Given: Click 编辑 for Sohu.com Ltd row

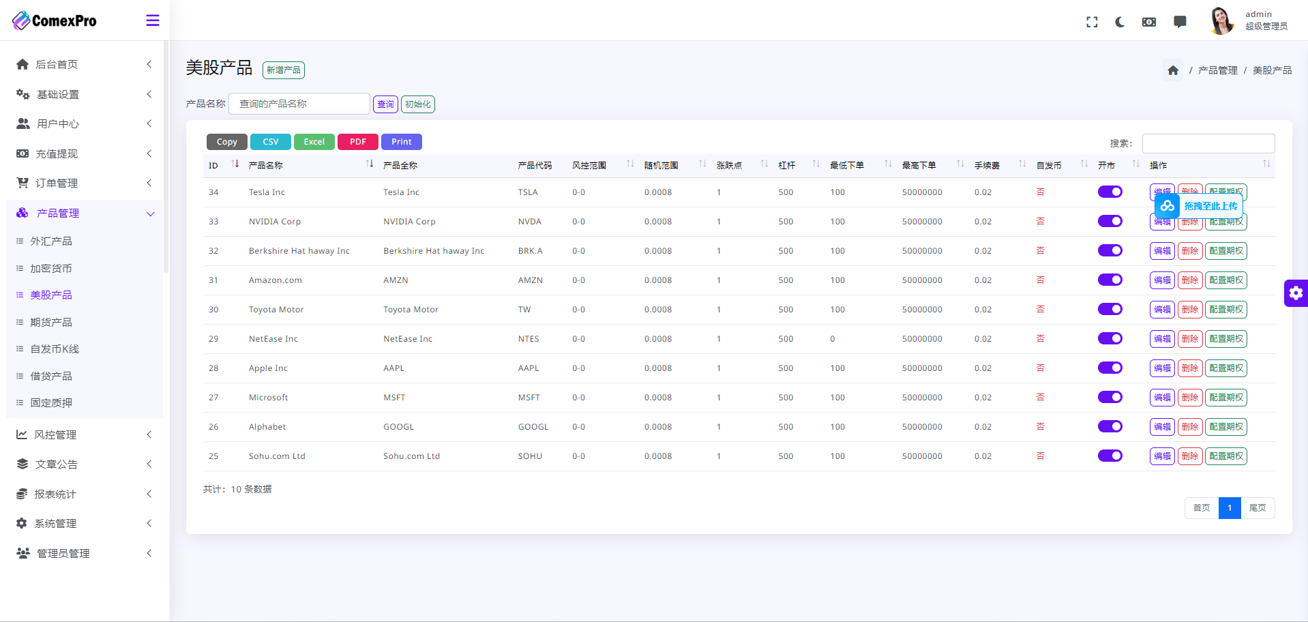Looking at the screenshot, I should pyautogui.click(x=1162, y=456).
